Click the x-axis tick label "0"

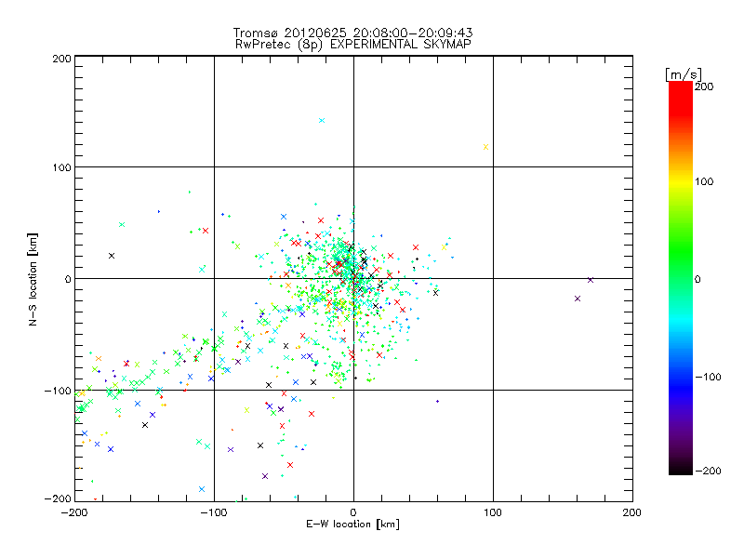click(x=353, y=513)
